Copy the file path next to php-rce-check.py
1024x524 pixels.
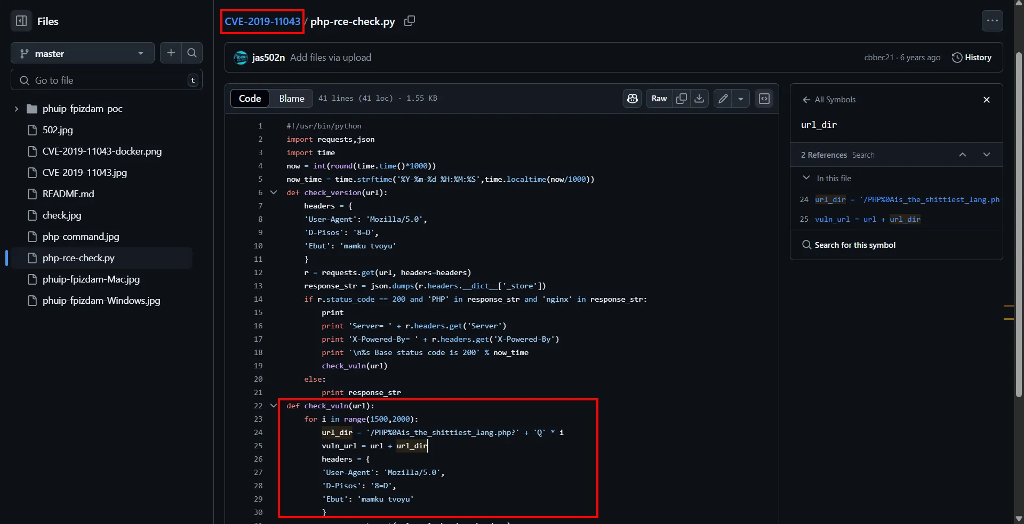[410, 21]
